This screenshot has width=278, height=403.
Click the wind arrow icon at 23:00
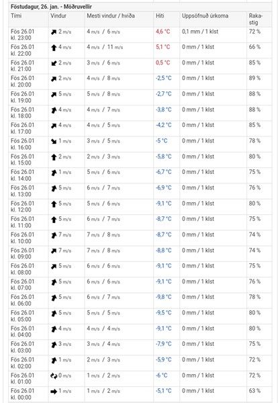(x=54, y=32)
